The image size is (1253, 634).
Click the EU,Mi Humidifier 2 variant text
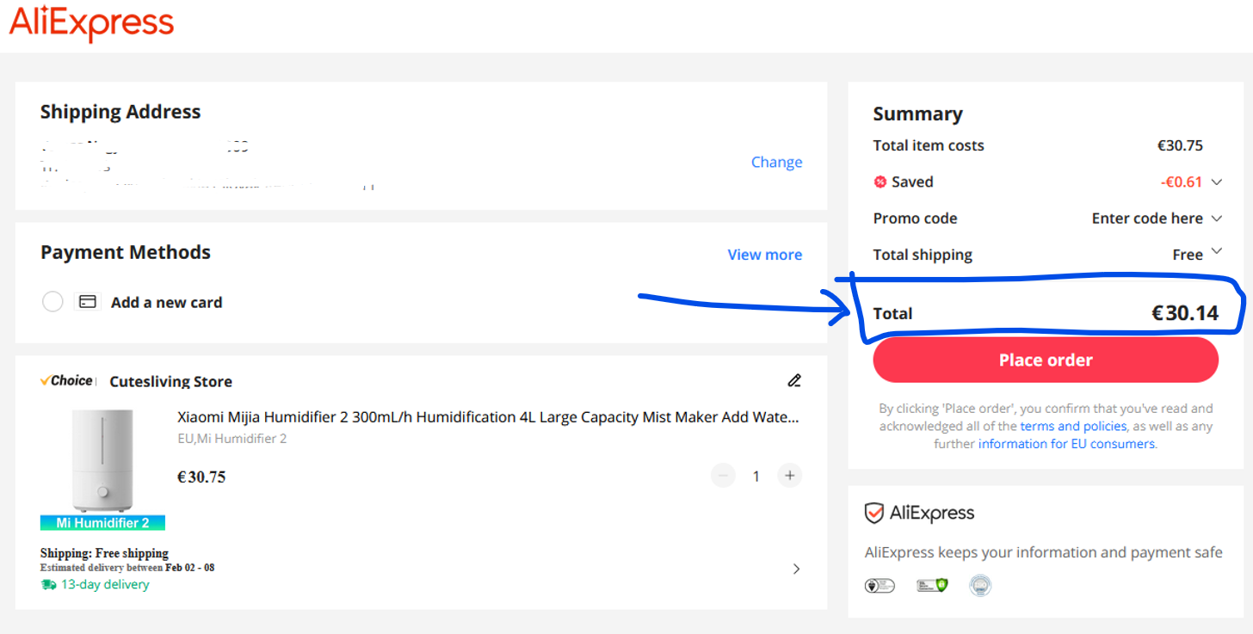click(x=231, y=439)
